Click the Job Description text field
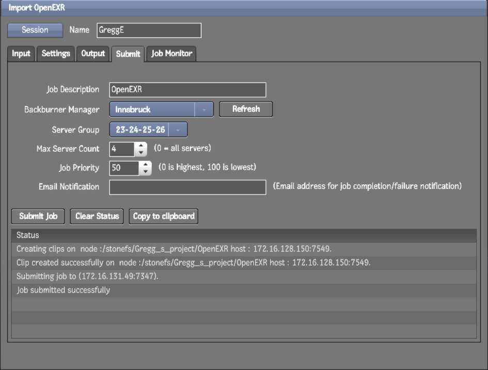Image resolution: width=488 pixels, height=370 pixels. [x=187, y=90]
